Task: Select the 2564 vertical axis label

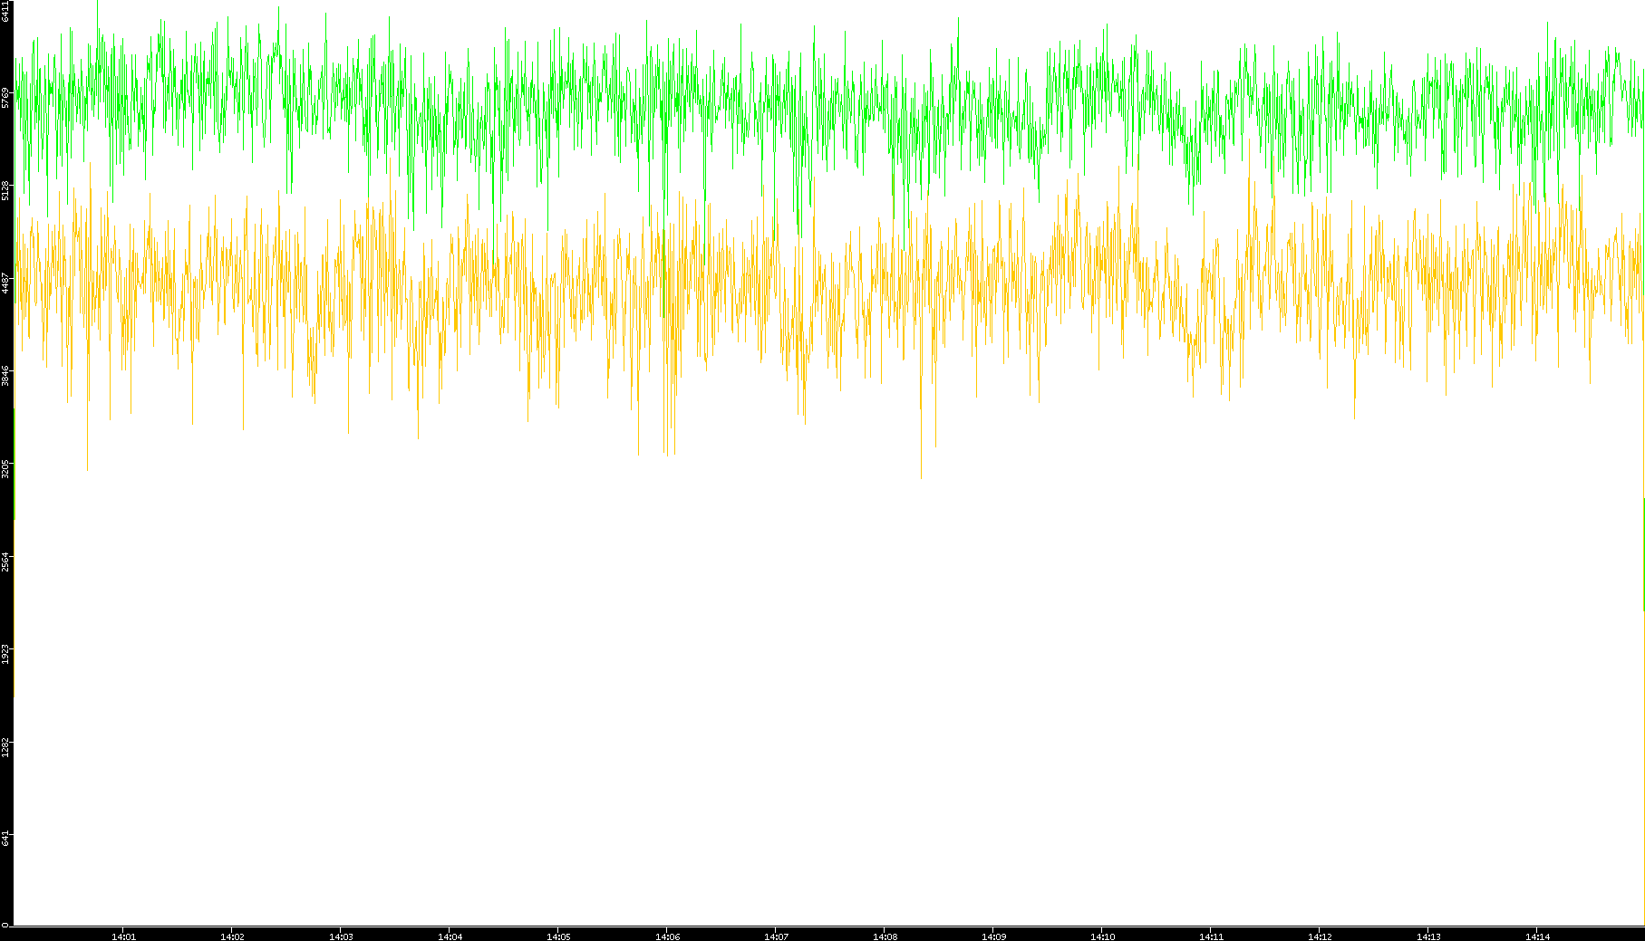Action: (x=6, y=562)
